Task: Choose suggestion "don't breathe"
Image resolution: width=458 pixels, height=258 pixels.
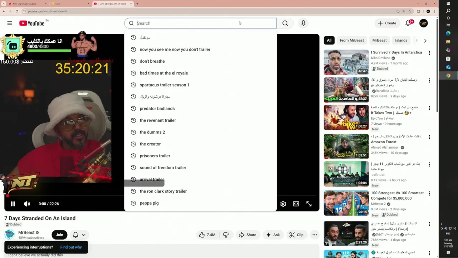Action: pyautogui.click(x=200, y=61)
